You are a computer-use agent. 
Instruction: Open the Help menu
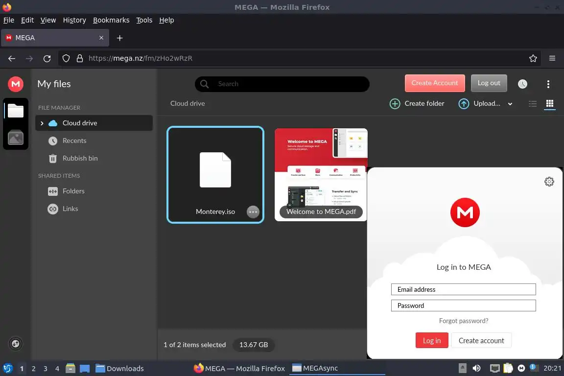click(x=166, y=20)
